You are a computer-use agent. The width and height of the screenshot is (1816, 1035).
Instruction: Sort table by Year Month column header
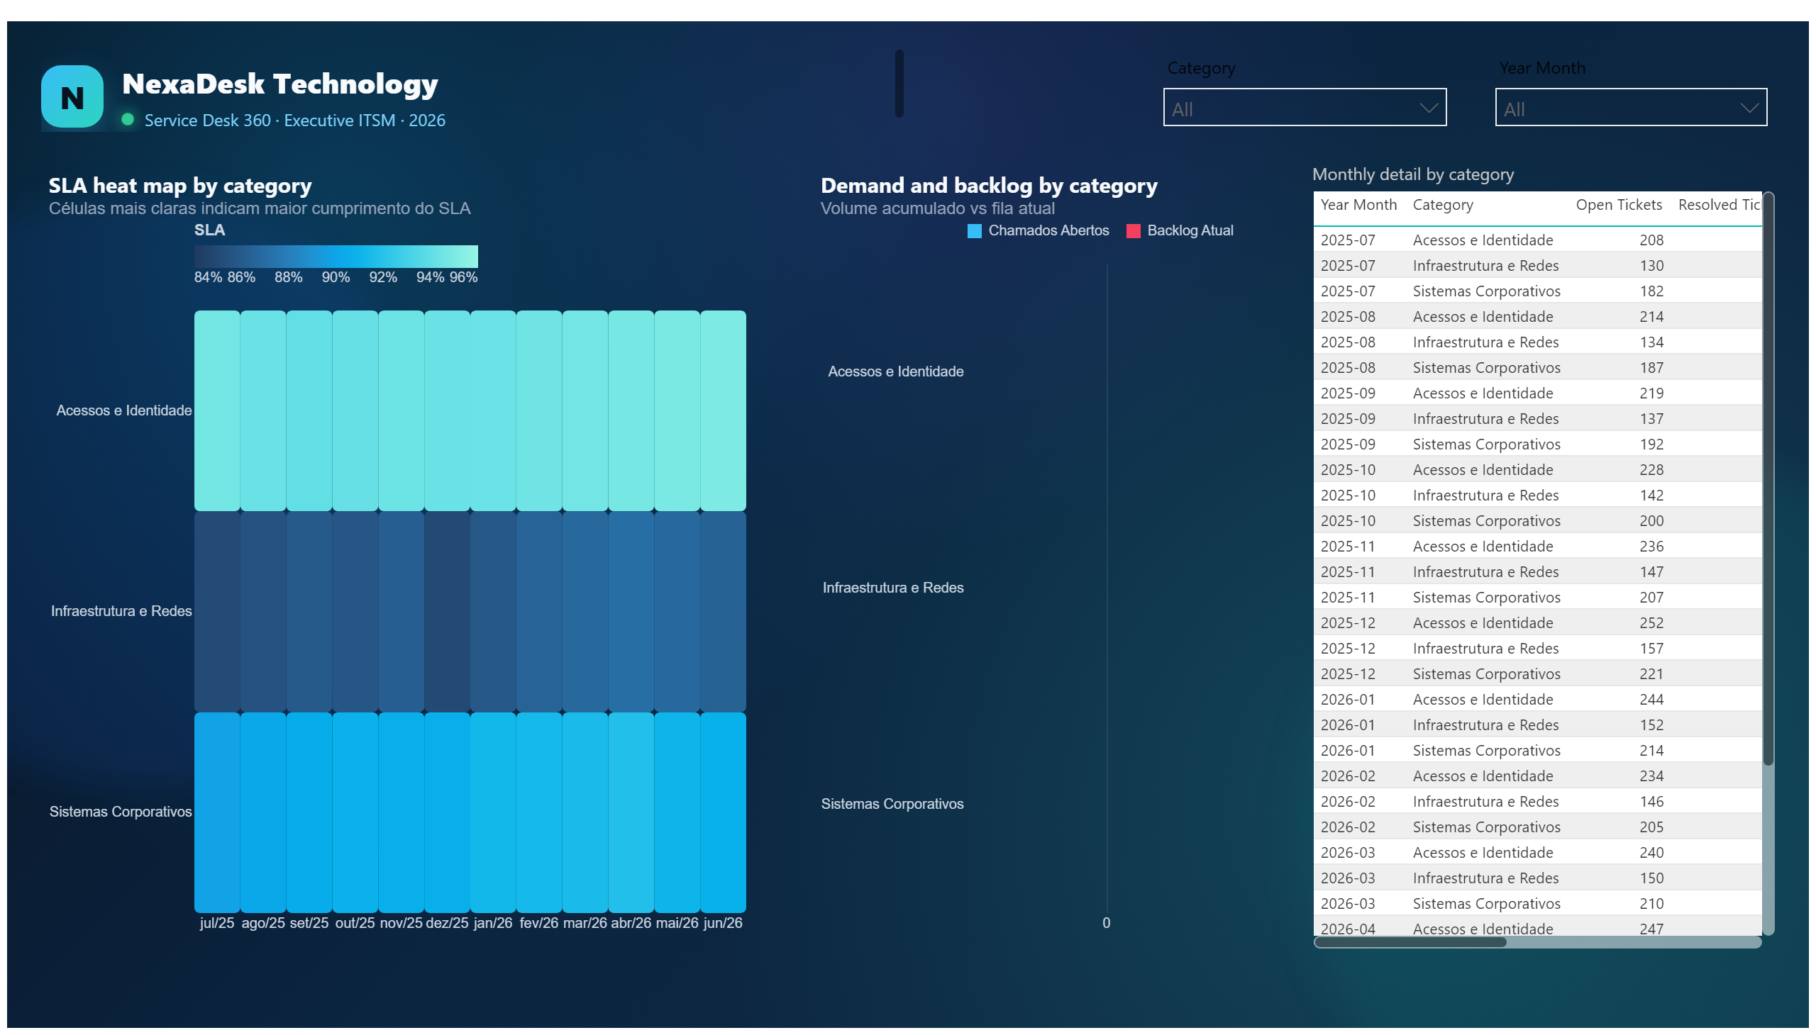[x=1358, y=205]
